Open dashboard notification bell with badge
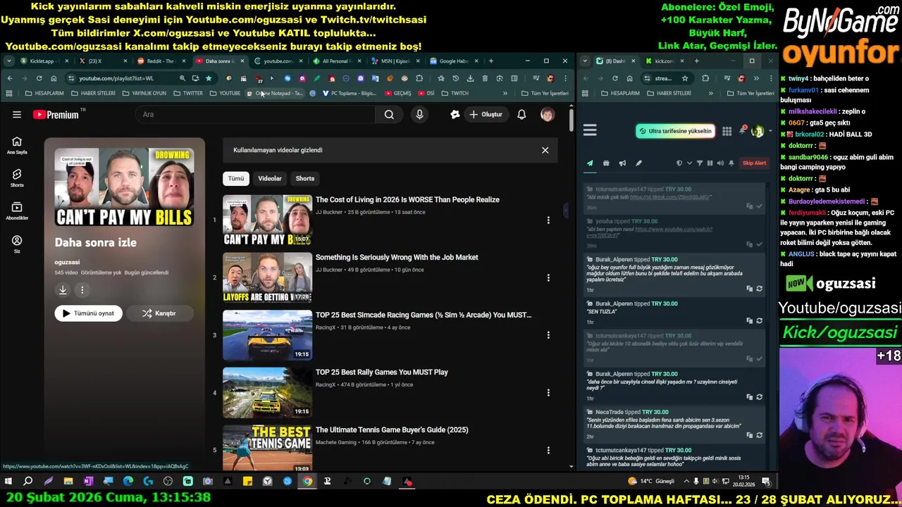The image size is (902, 507). [743, 130]
